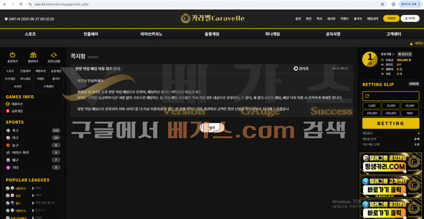
Task: Open the Telegram 고객센터 banner
Action: coord(390,187)
